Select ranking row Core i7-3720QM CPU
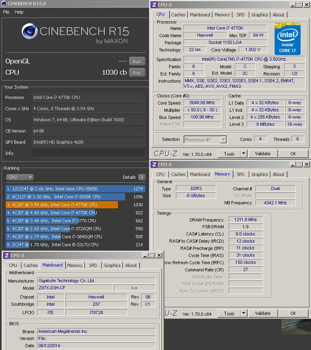 point(75,229)
